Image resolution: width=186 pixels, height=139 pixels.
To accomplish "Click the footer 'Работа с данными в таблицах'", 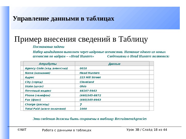I will coord(67,130).
